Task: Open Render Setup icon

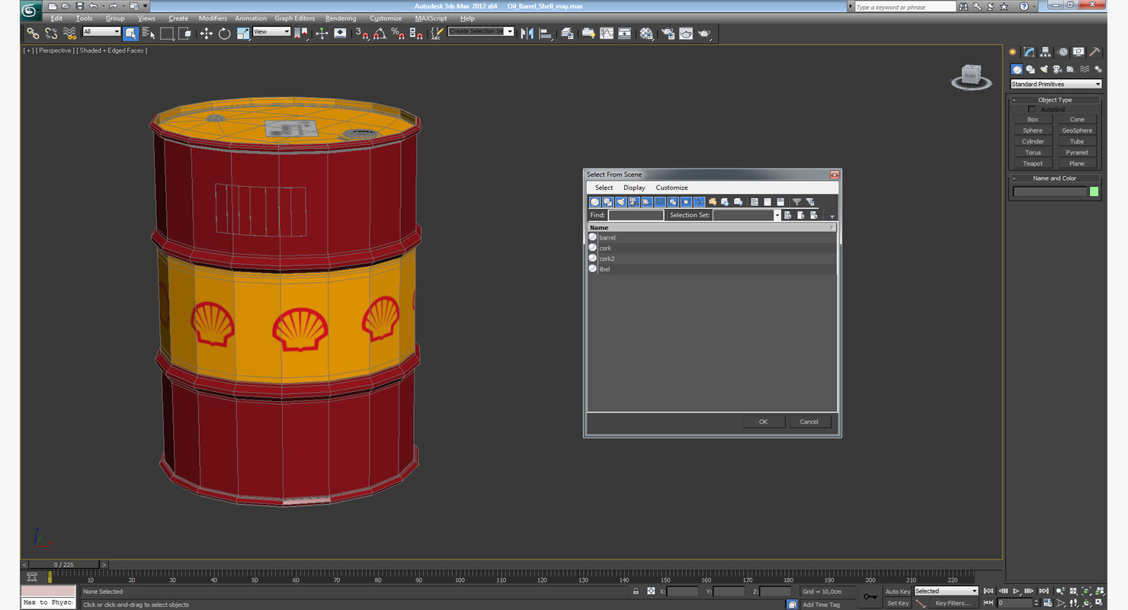Action: click(668, 34)
